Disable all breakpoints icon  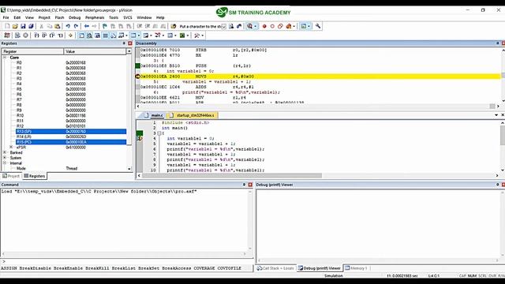pyautogui.click(x=280, y=26)
